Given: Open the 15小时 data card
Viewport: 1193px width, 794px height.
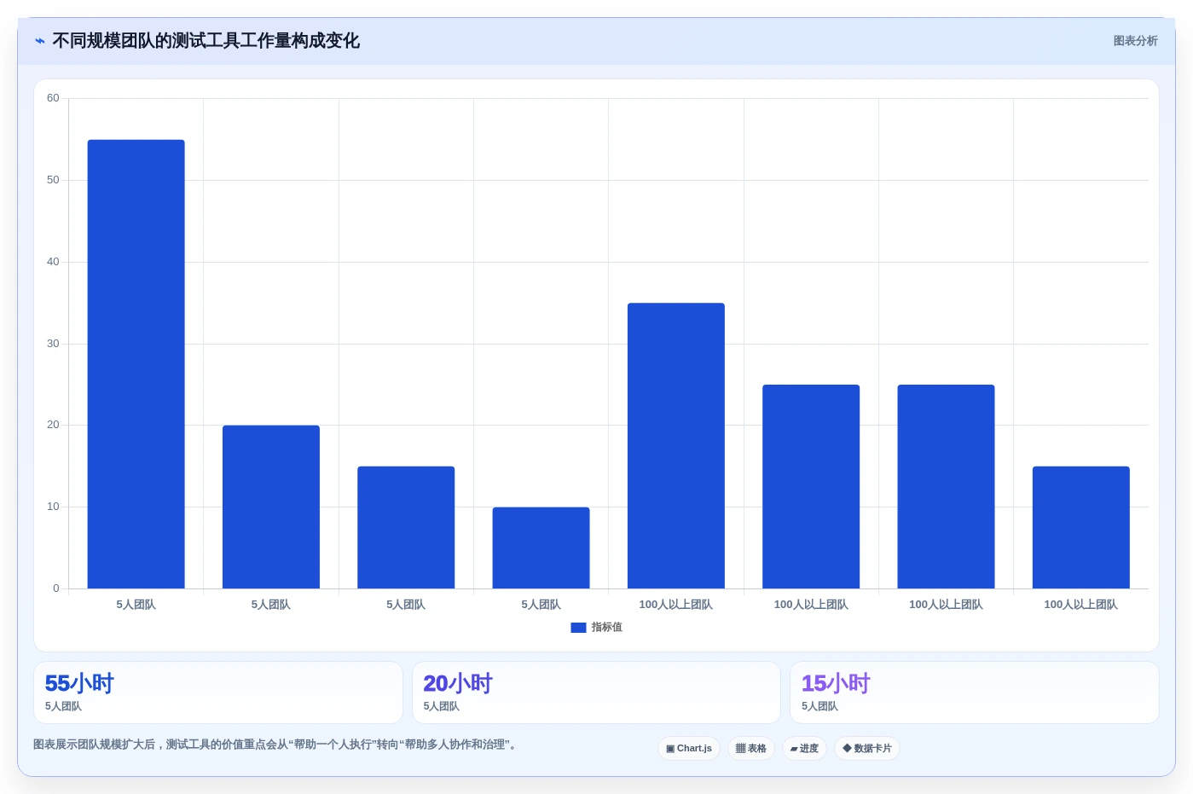Looking at the screenshot, I should (975, 693).
